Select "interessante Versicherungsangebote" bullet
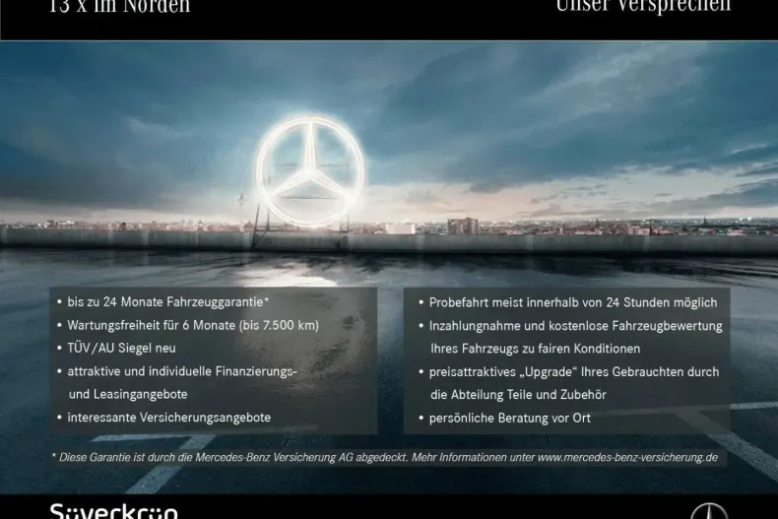 [168, 418]
